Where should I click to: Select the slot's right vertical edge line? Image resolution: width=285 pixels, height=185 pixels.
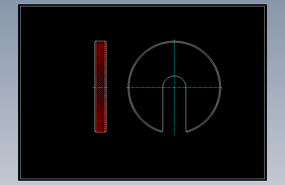[186, 109]
